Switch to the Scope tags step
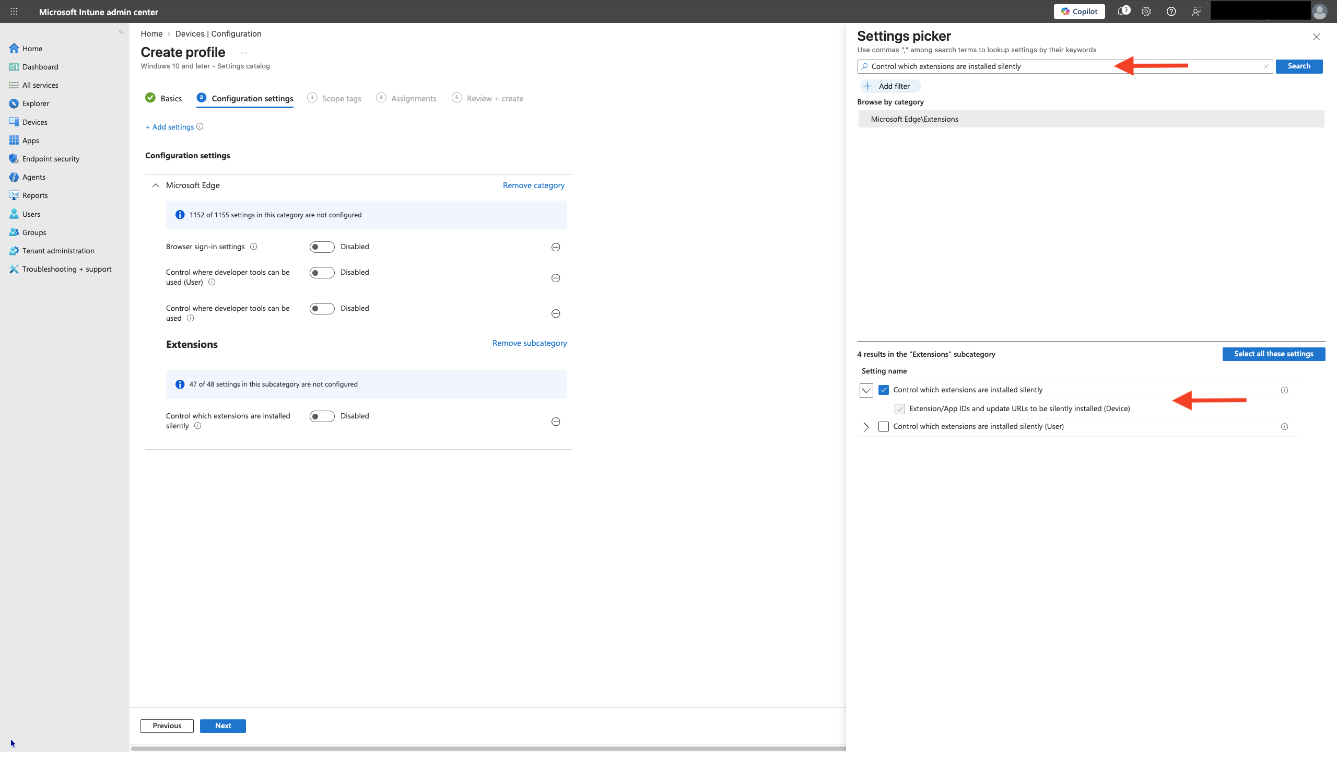1337x758 pixels. (x=334, y=98)
